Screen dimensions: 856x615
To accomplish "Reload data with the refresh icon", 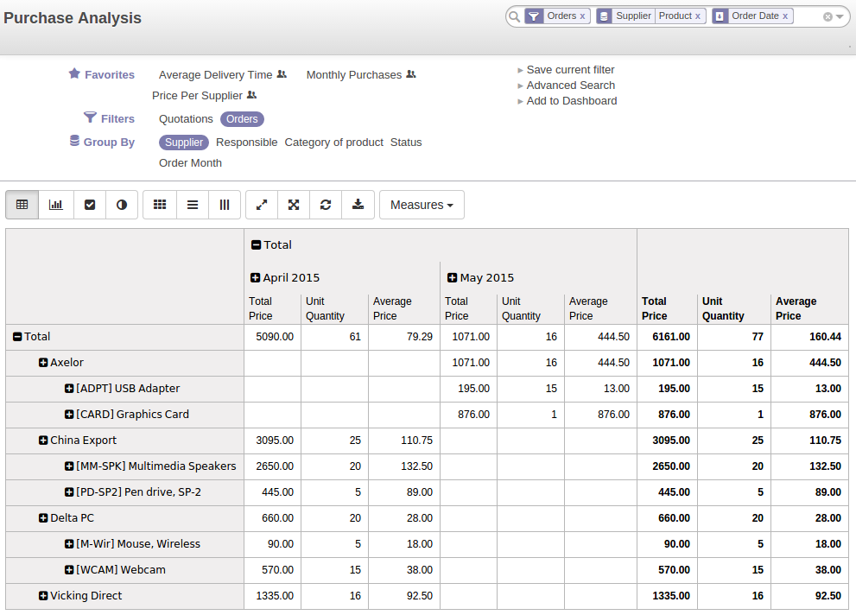I will click(x=326, y=205).
